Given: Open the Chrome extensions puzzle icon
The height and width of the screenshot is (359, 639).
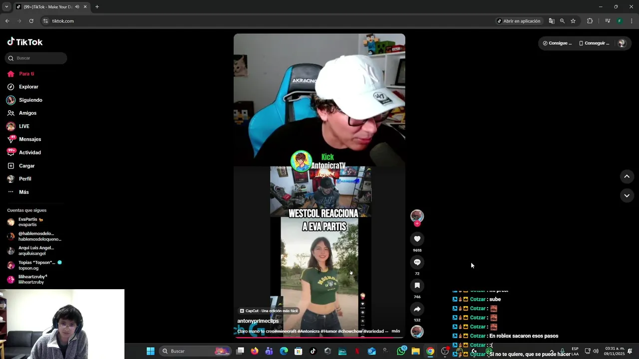Looking at the screenshot, I should (x=590, y=21).
